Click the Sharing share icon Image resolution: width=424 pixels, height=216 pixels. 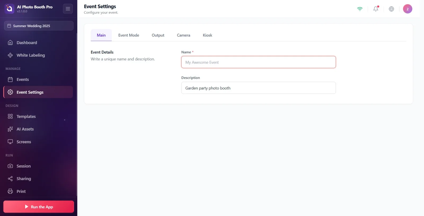[10, 179]
